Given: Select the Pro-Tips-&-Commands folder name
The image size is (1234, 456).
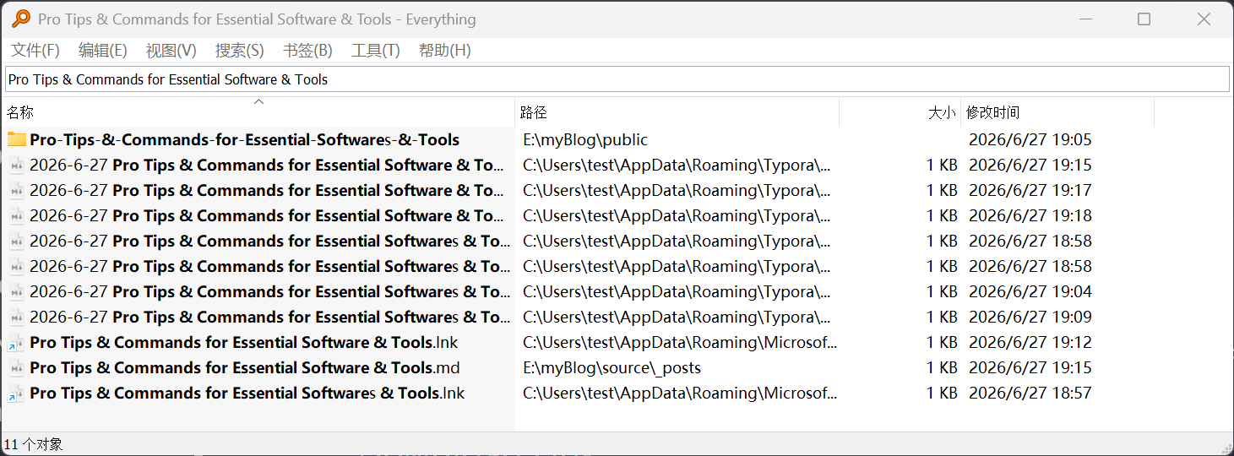Looking at the screenshot, I should (245, 139).
